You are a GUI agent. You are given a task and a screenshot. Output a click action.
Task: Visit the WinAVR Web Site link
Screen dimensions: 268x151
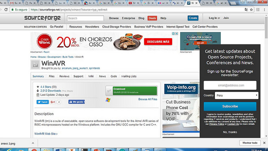tap(46, 134)
